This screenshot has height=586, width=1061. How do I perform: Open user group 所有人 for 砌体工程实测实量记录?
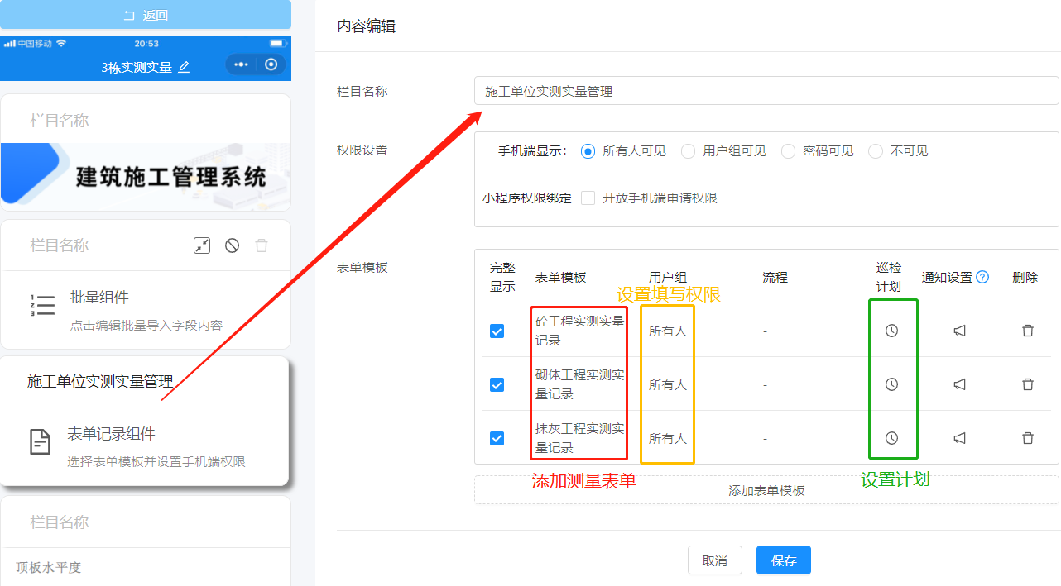point(667,384)
